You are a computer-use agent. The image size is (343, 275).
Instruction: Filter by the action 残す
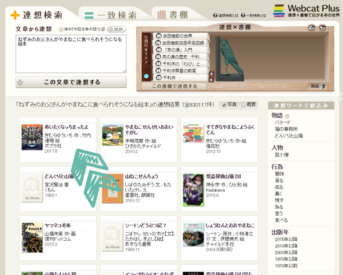(x=279, y=200)
